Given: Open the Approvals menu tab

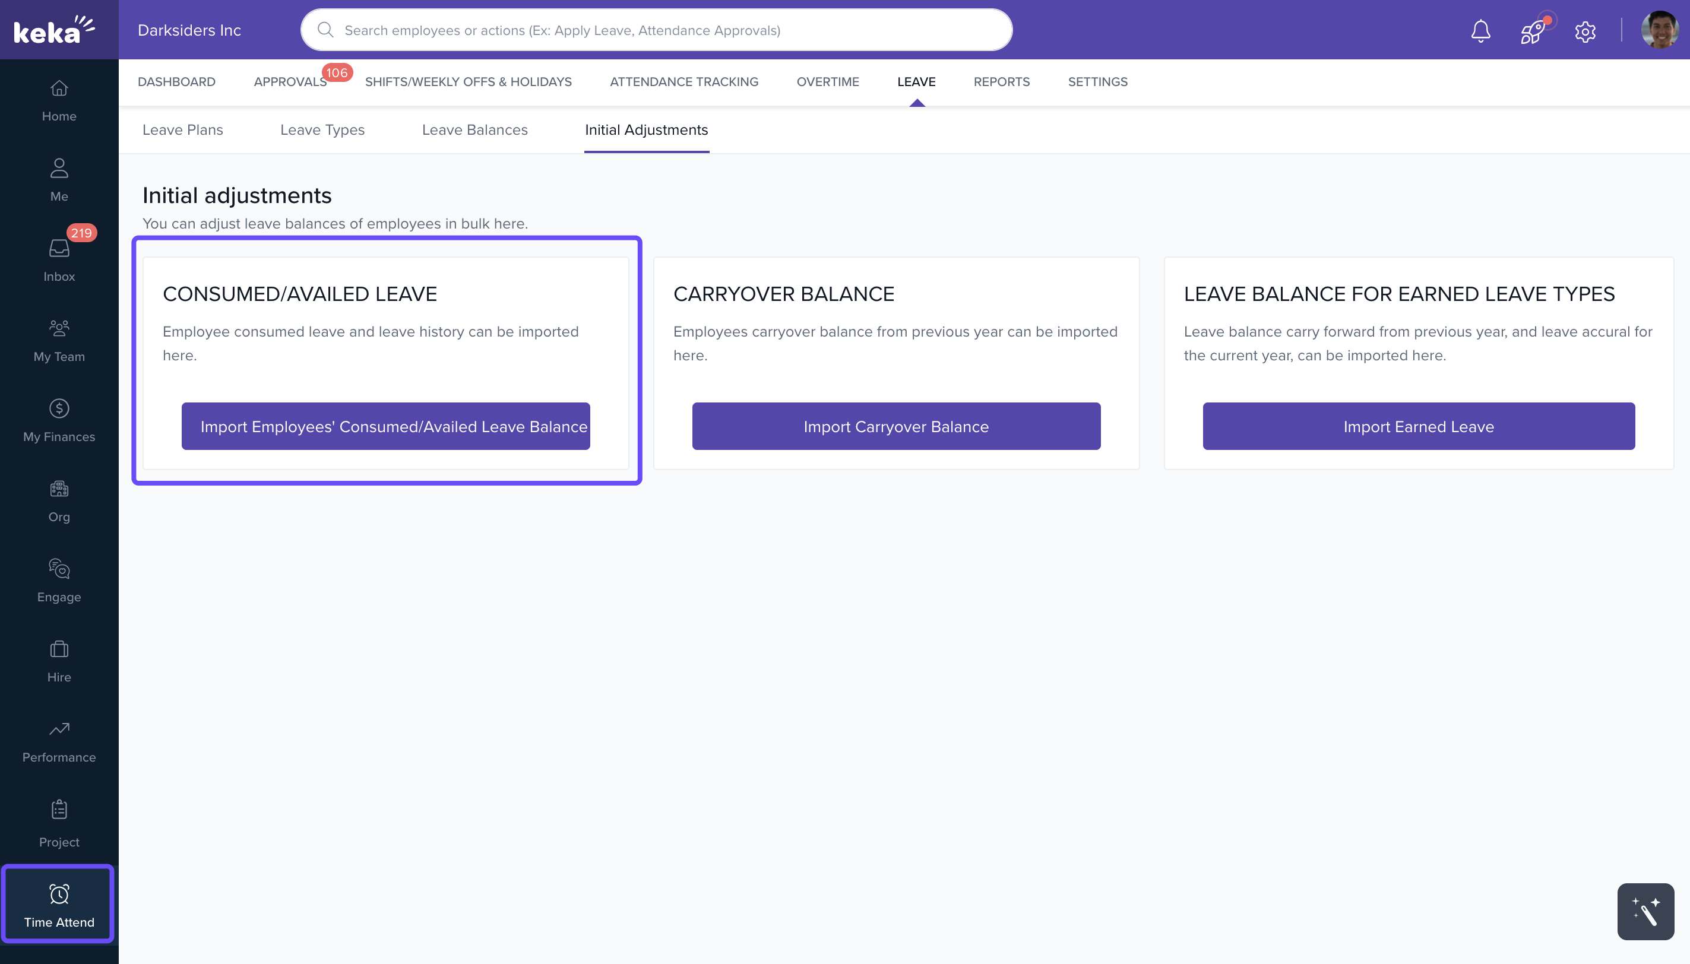Looking at the screenshot, I should click(x=290, y=81).
